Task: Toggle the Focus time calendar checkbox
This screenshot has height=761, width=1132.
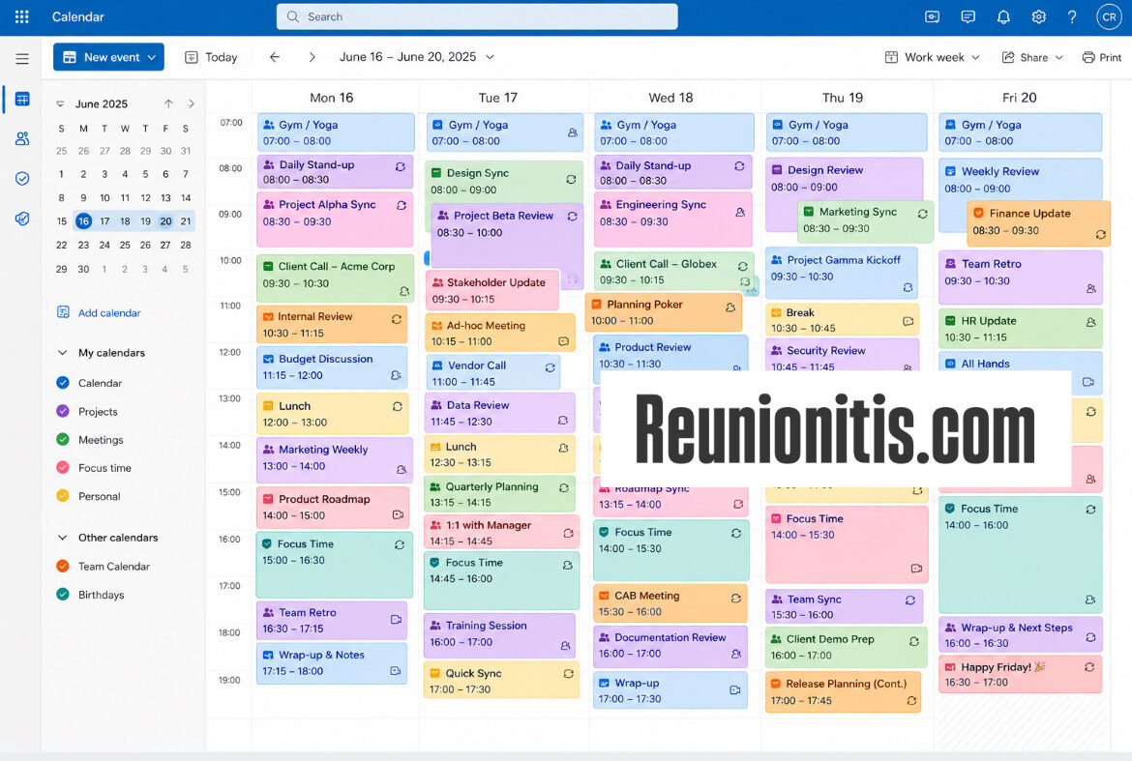Action: (x=63, y=467)
